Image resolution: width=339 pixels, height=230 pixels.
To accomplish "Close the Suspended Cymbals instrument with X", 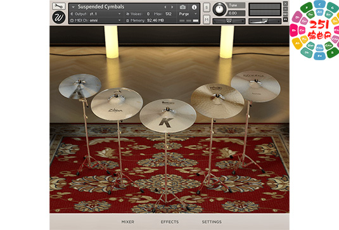I will coord(285,3).
